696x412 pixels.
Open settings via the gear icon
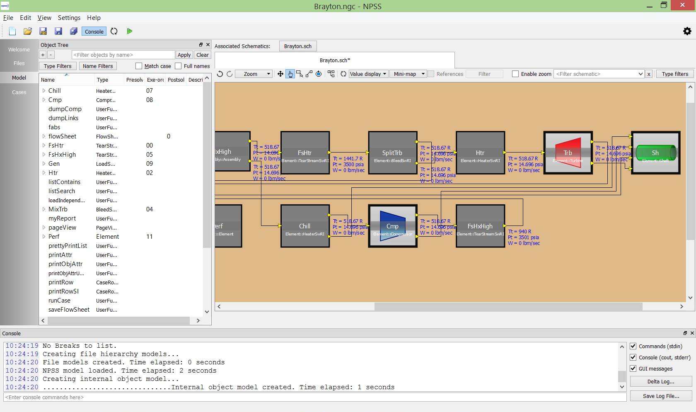click(x=687, y=31)
